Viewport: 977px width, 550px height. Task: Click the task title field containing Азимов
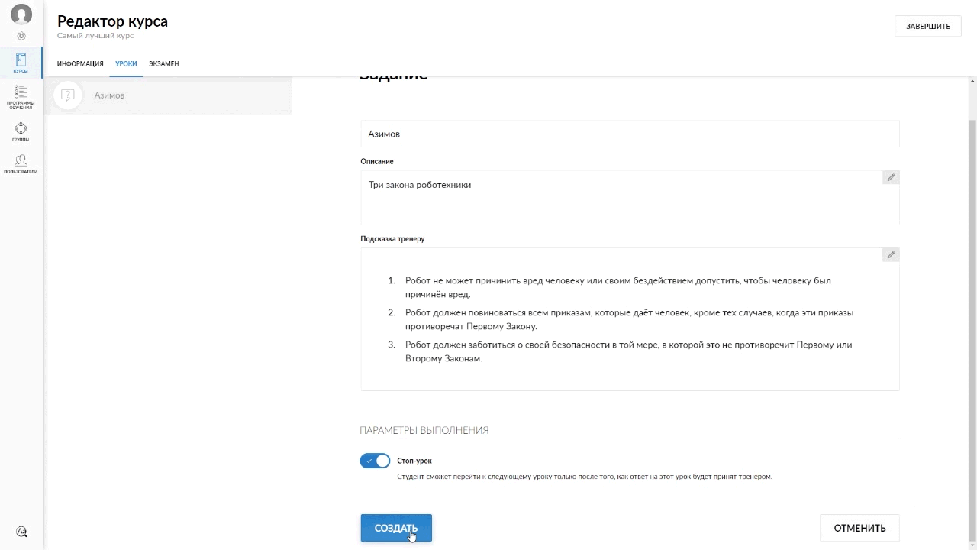(x=630, y=134)
